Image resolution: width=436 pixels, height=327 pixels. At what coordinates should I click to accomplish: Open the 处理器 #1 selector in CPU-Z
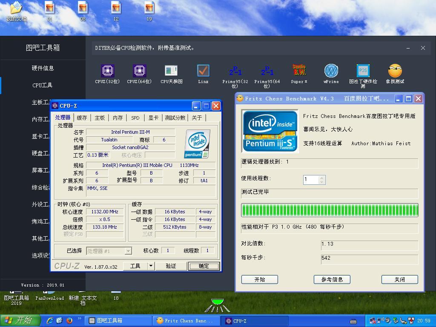point(109,251)
